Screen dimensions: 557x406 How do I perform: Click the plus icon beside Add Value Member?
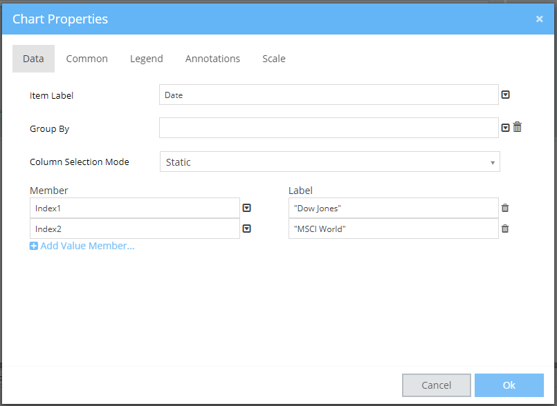pyautogui.click(x=34, y=246)
